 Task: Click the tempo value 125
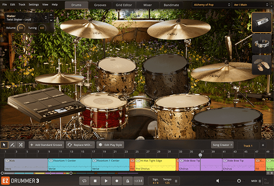(167, 183)
